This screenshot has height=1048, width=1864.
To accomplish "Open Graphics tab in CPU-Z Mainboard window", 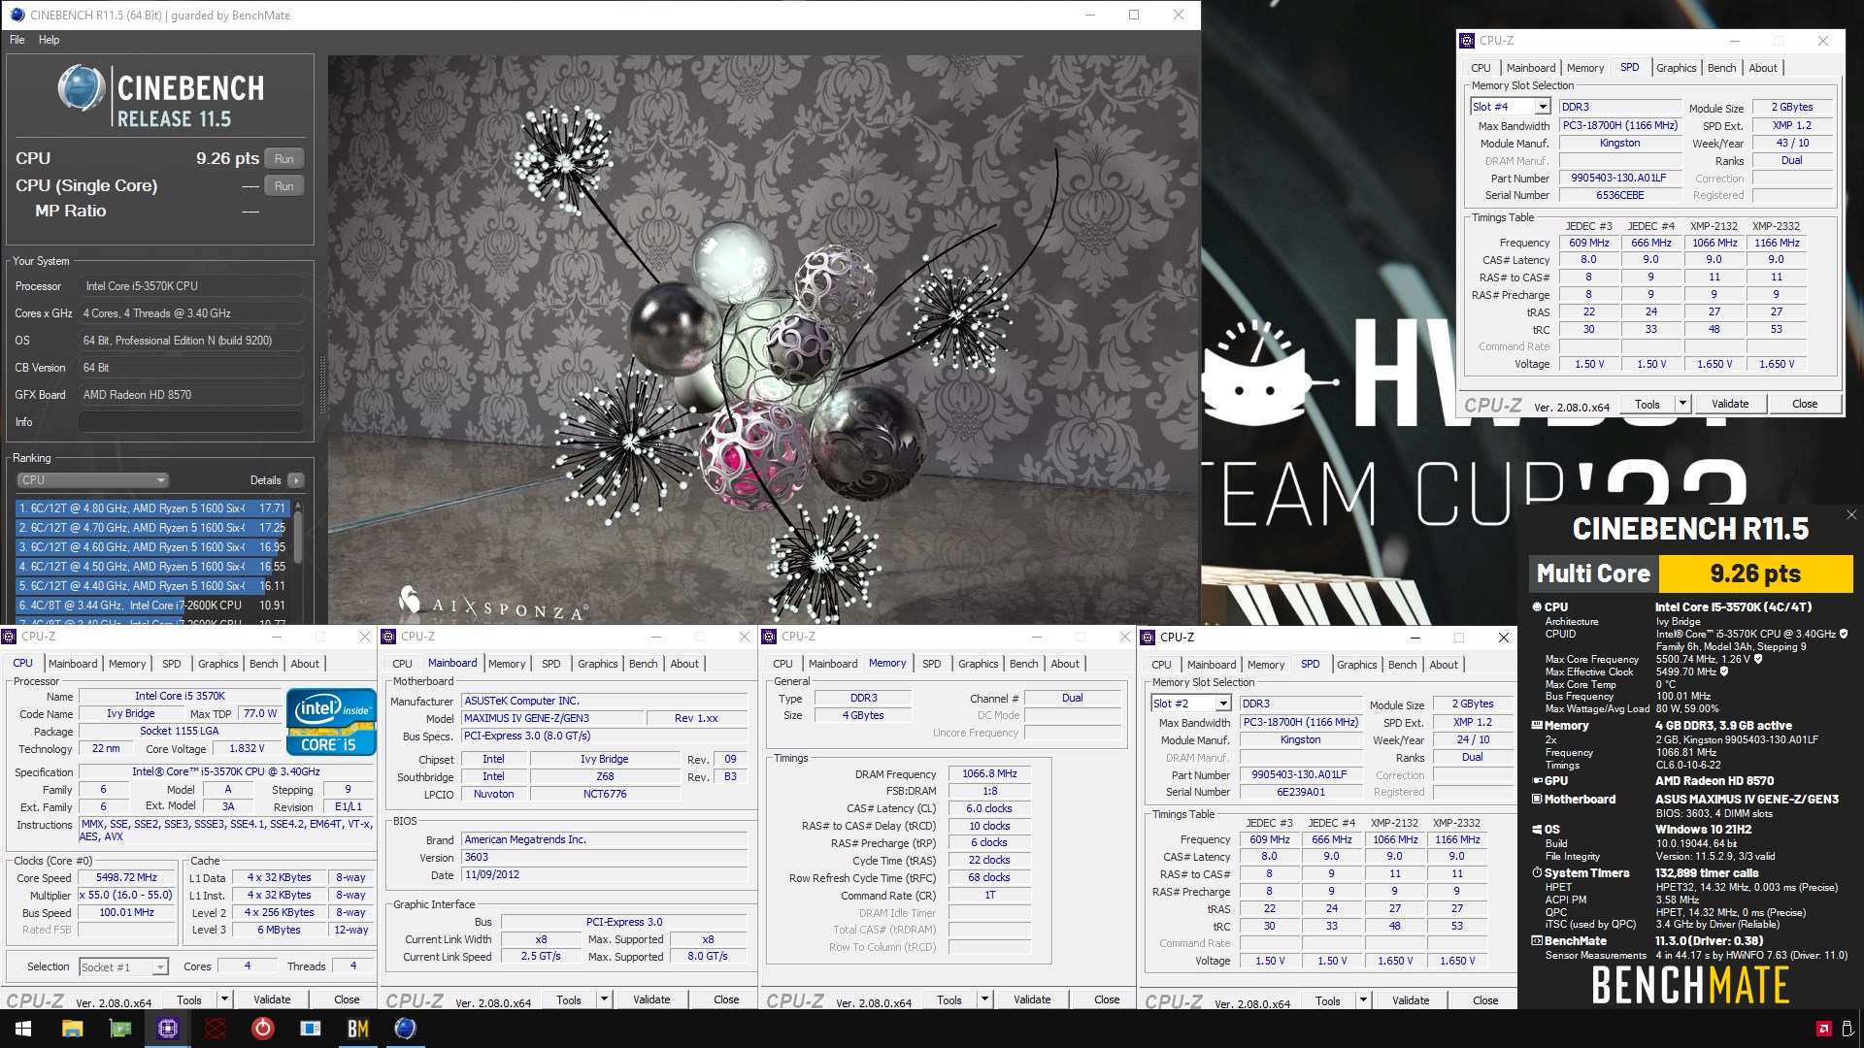I will pos(598,664).
